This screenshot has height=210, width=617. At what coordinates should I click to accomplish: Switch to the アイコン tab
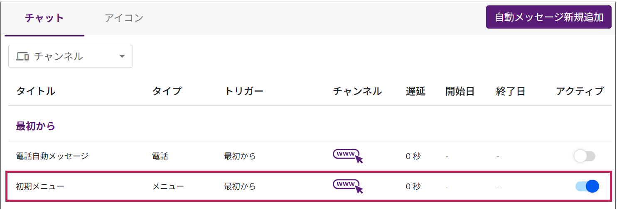(124, 18)
